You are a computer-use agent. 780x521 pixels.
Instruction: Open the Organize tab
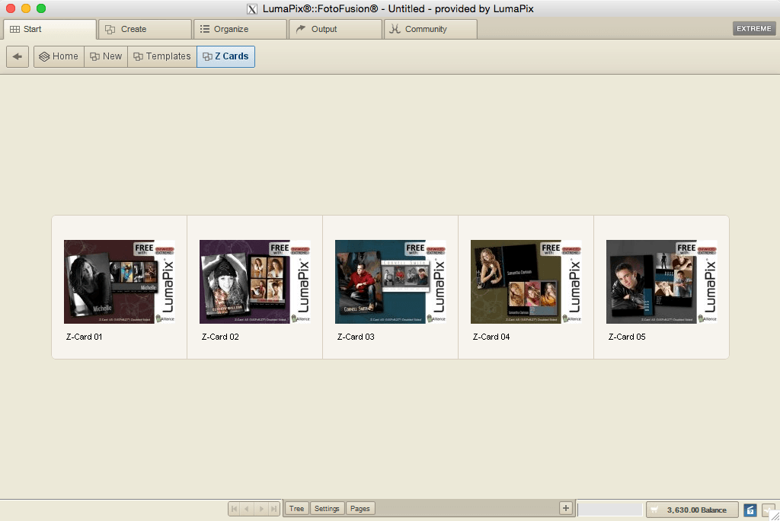pyautogui.click(x=240, y=29)
